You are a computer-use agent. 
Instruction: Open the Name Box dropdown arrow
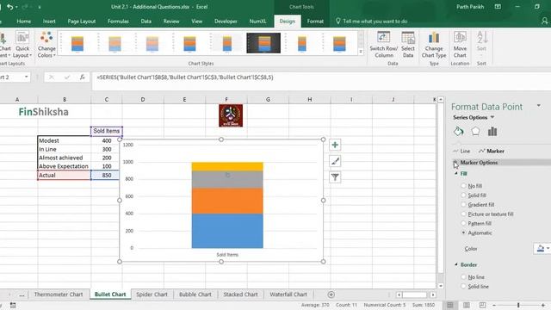pyautogui.click(x=27, y=77)
